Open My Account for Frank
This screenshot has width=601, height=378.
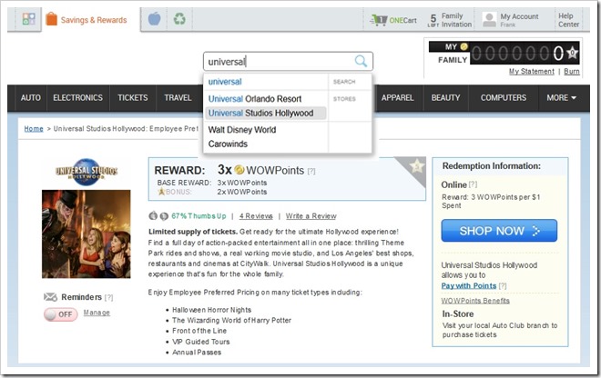tap(511, 20)
